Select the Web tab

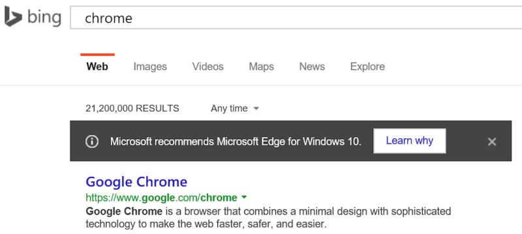point(97,66)
